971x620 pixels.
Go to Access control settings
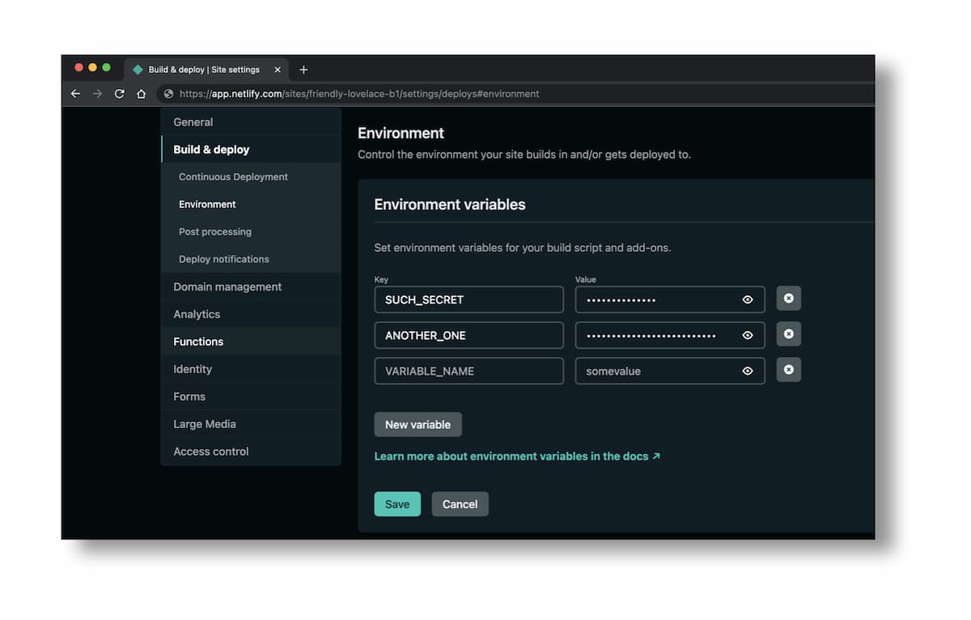click(x=210, y=451)
